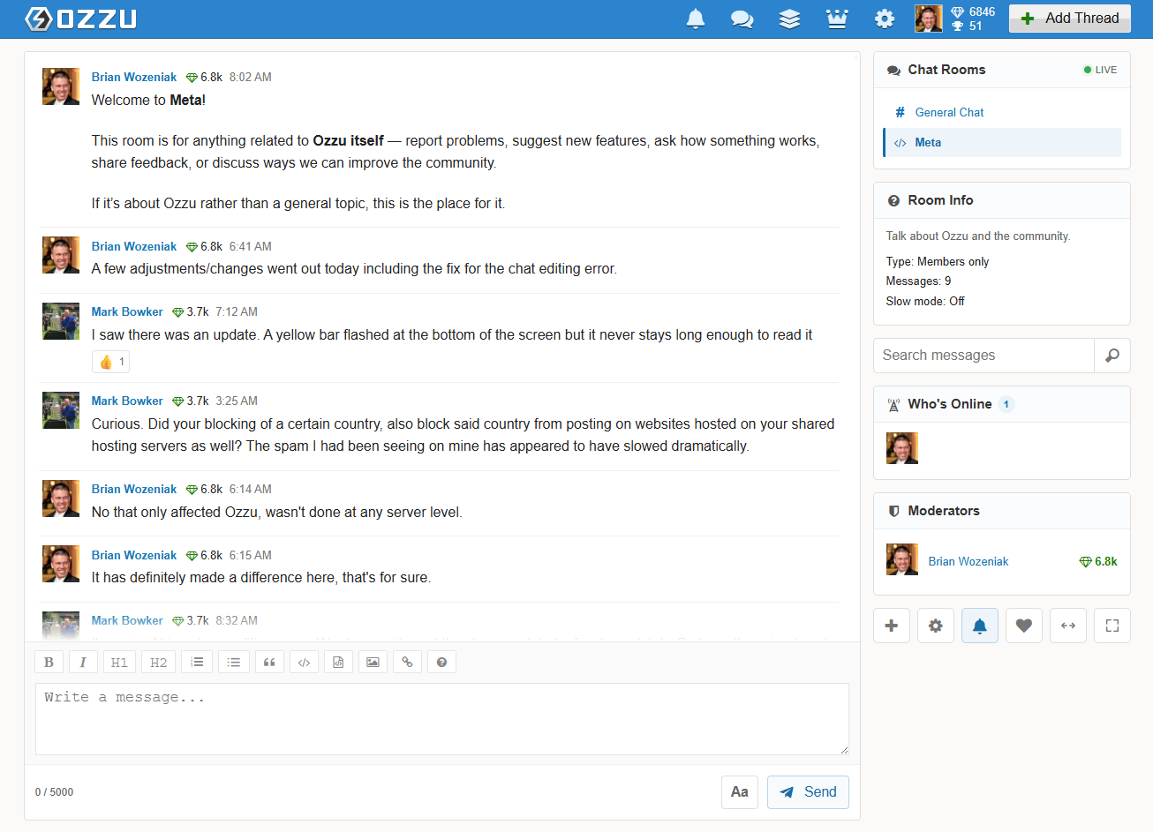Viewport: 1153px width, 832px height.
Task: Click the 8:02 AM timestamp
Action: [251, 78]
